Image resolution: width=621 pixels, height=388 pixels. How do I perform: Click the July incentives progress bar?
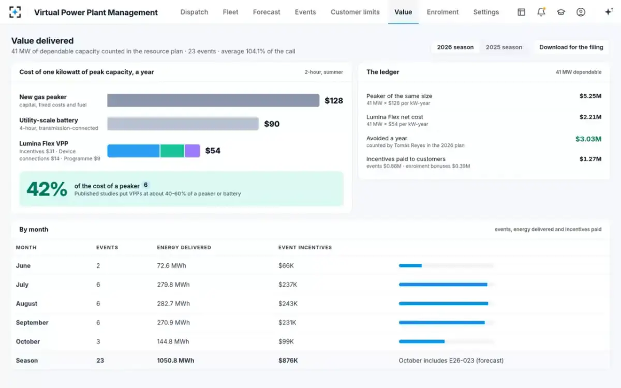tap(446, 285)
